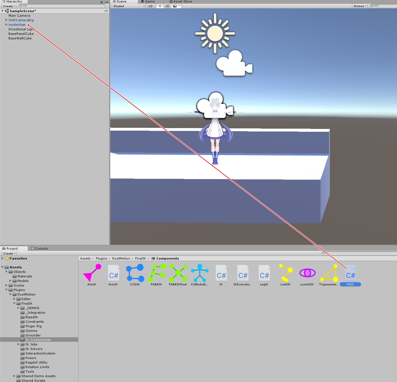Image resolution: width=397 pixels, height=382 pixels.
Task: Expand the OVRCameraRig hierarchy entry
Action: point(6,20)
